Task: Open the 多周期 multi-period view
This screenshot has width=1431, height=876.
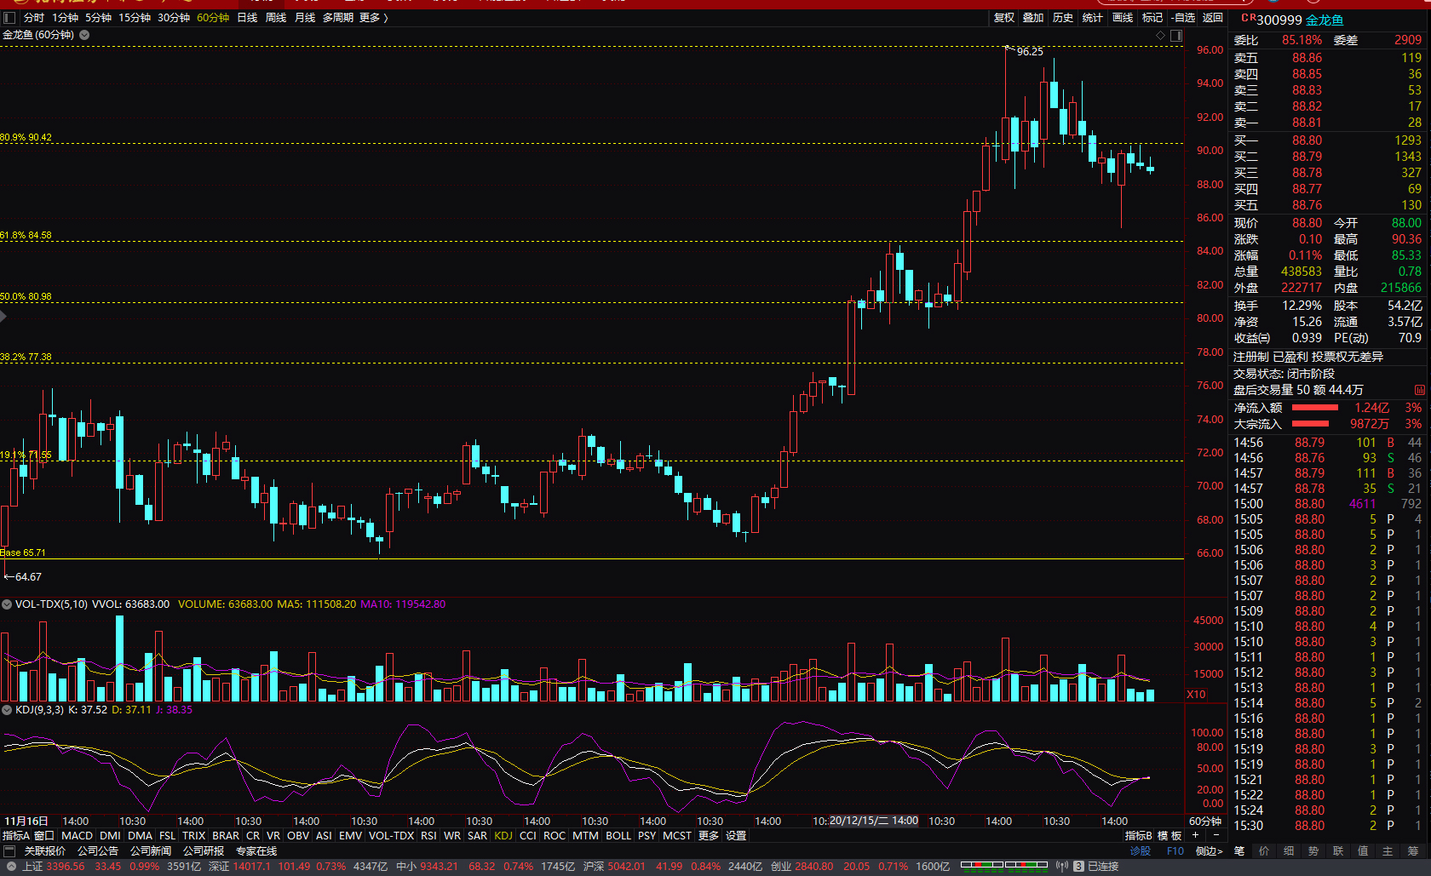Action: coord(337,18)
